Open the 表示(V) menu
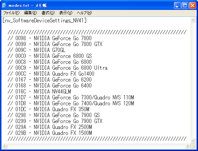This screenshot has height=151, width=198. pos(66,13)
